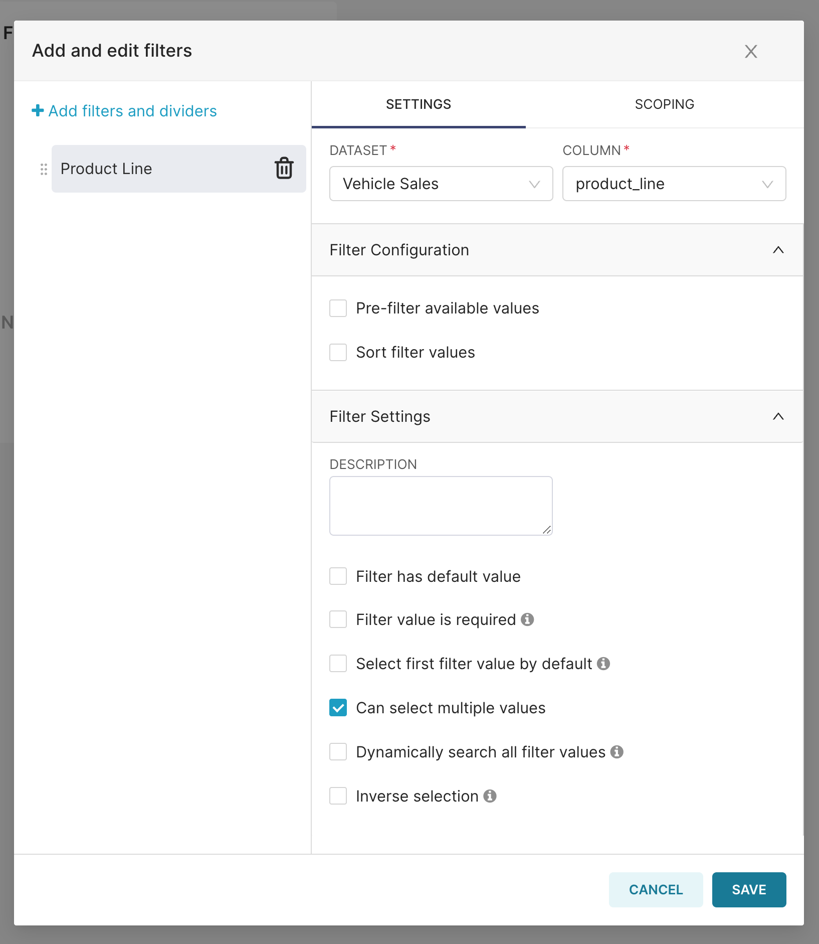
Task: Open the Dataset dropdown showing Vehicle Sales
Action: coord(441,184)
